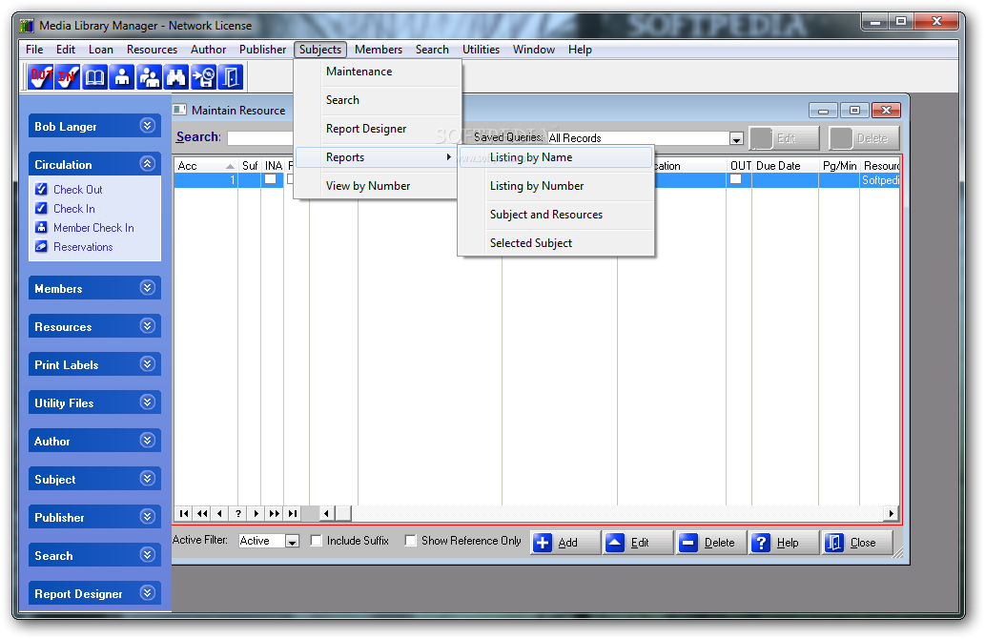Expand the Report Designer sidebar panel

tap(148, 593)
